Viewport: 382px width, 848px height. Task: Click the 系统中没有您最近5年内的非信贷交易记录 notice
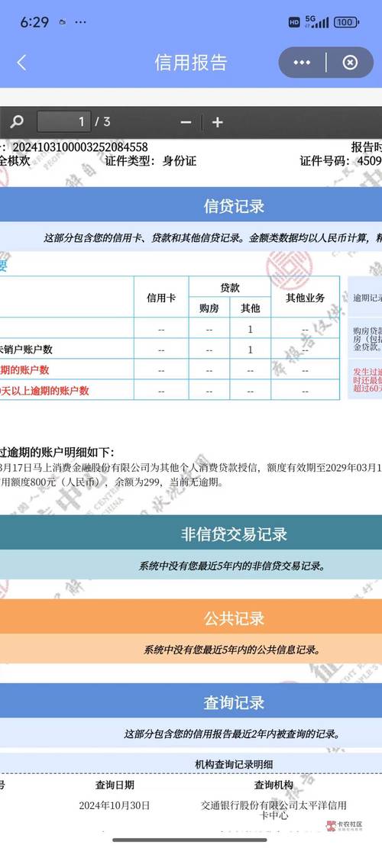coord(231,566)
